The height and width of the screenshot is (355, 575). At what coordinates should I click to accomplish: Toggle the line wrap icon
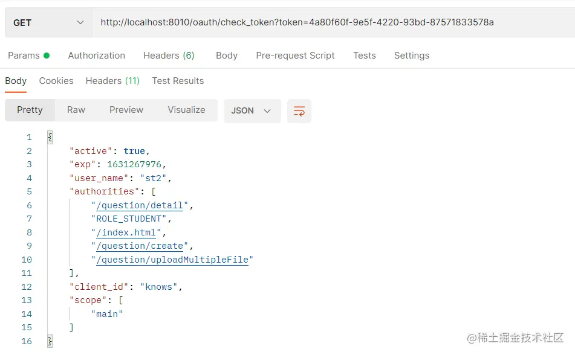[299, 111]
